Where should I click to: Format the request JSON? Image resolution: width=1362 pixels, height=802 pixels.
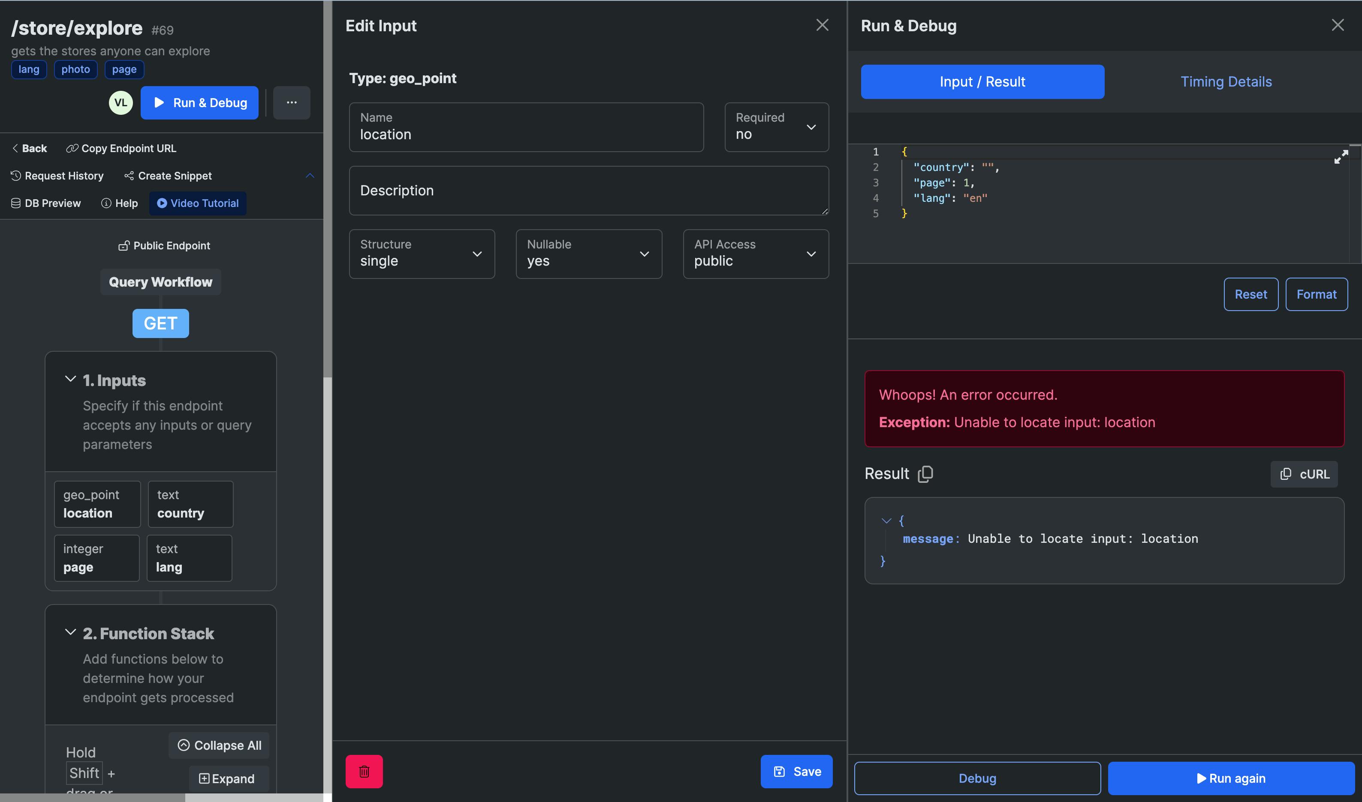(1316, 294)
